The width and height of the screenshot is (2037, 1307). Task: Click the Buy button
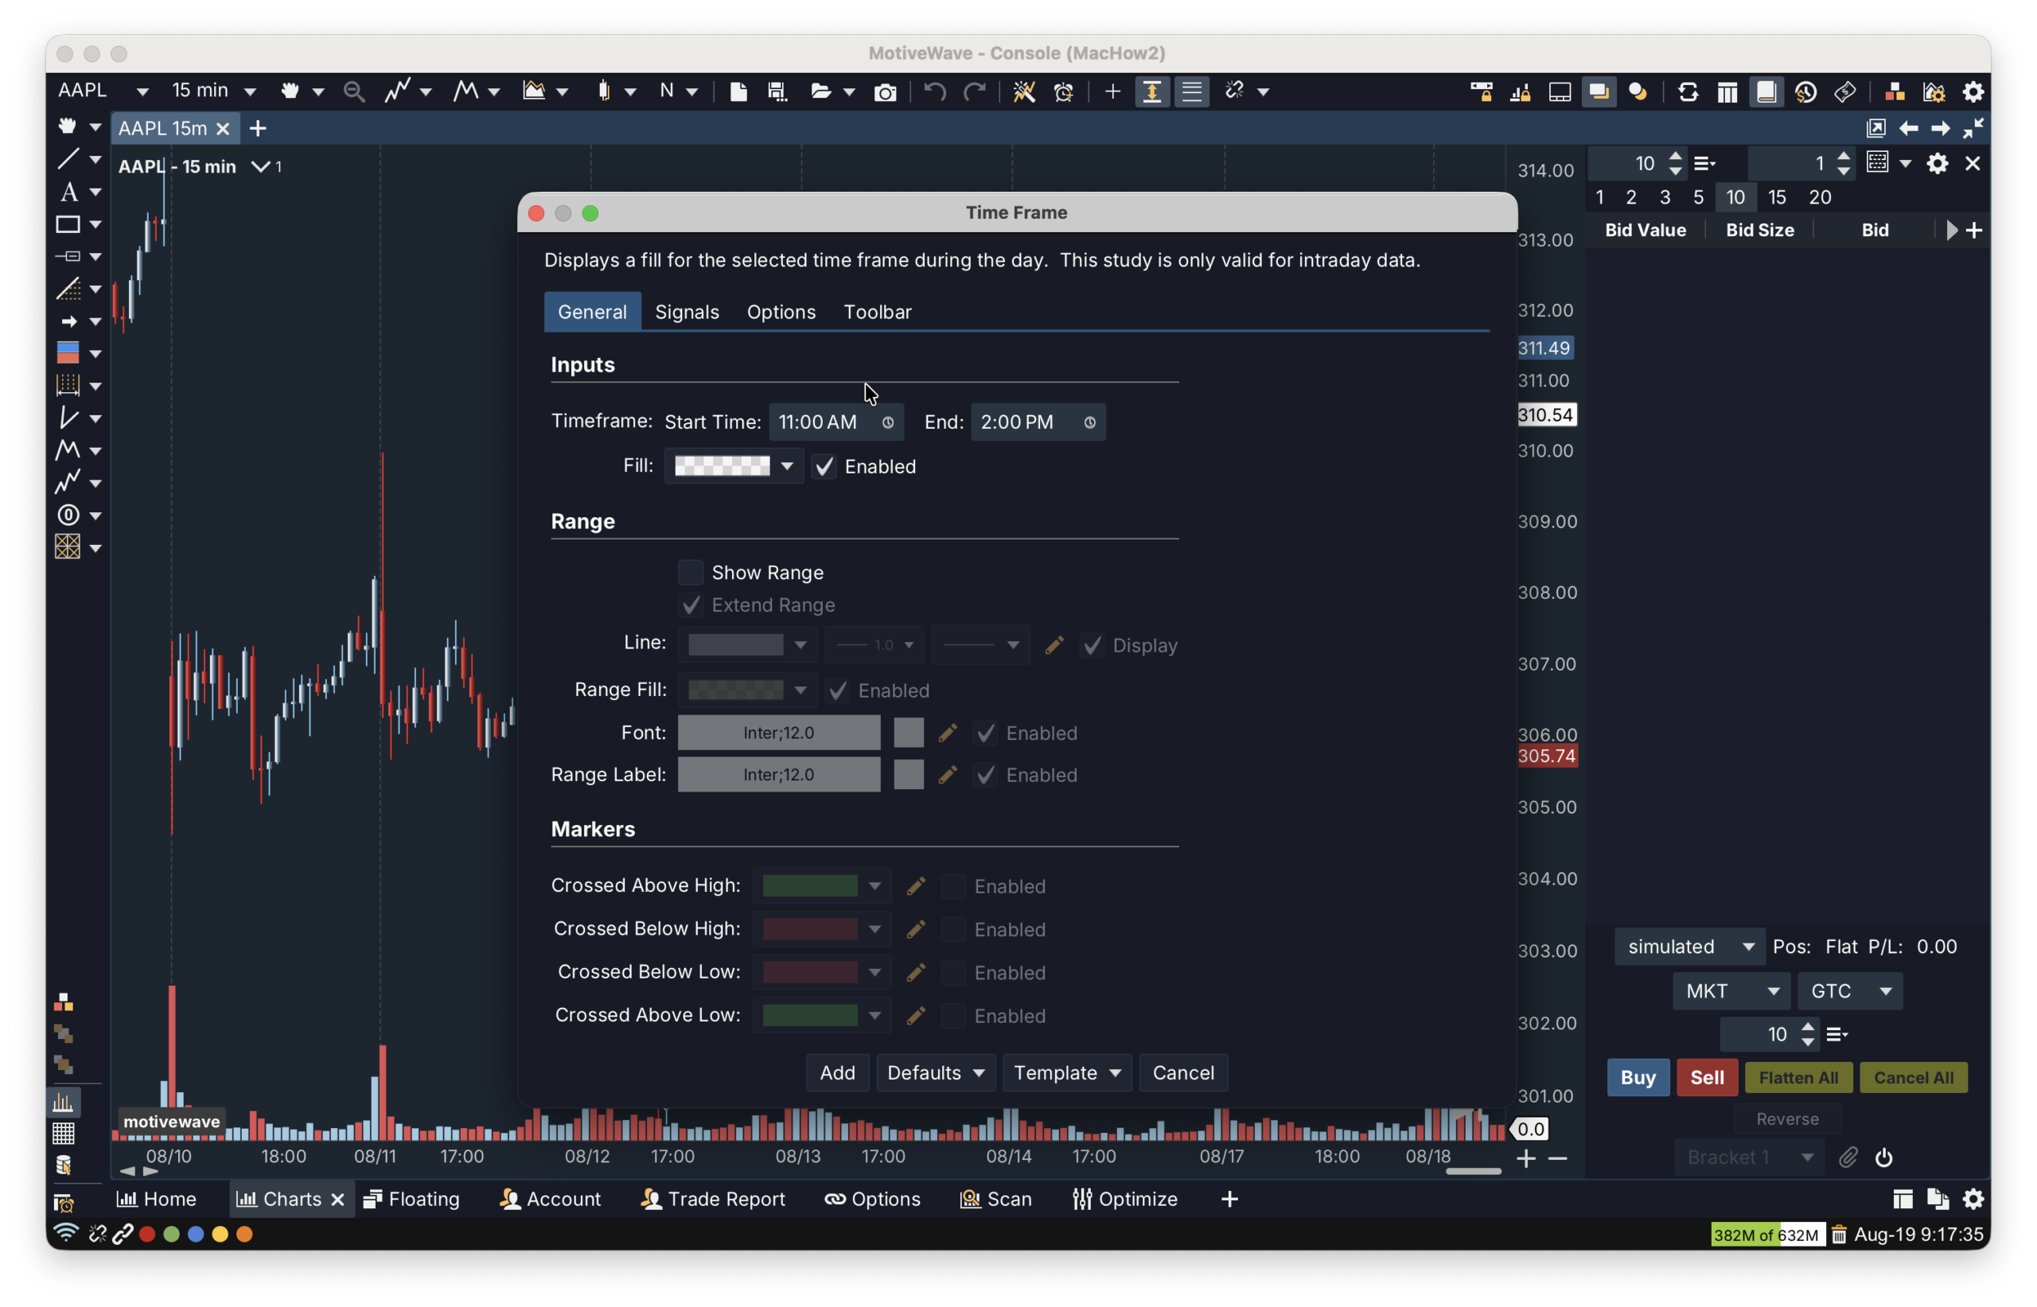1638,1078
